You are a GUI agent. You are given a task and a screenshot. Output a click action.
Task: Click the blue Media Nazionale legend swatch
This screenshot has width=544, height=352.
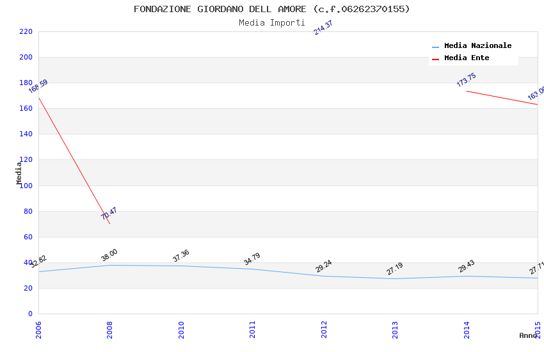[435, 47]
